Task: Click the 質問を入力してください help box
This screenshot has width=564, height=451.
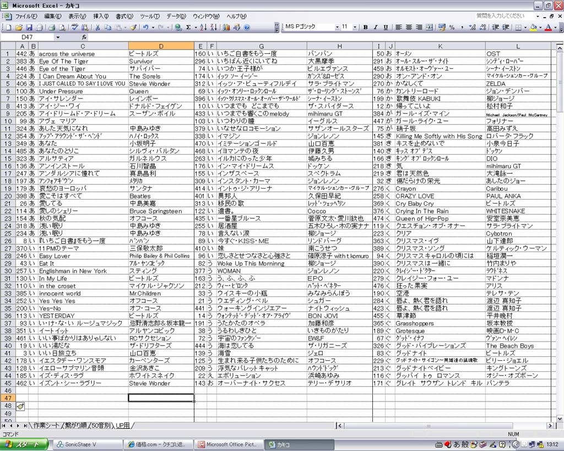Action: click(500, 16)
